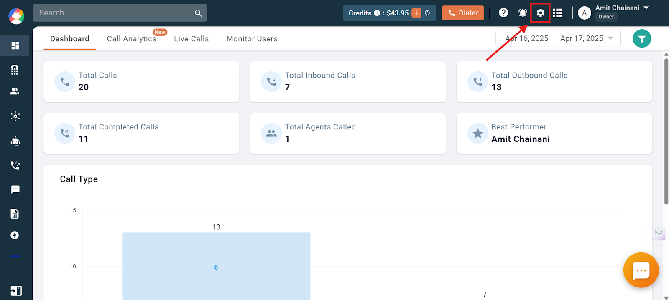Open the notifications bell
The width and height of the screenshot is (669, 300).
(523, 13)
